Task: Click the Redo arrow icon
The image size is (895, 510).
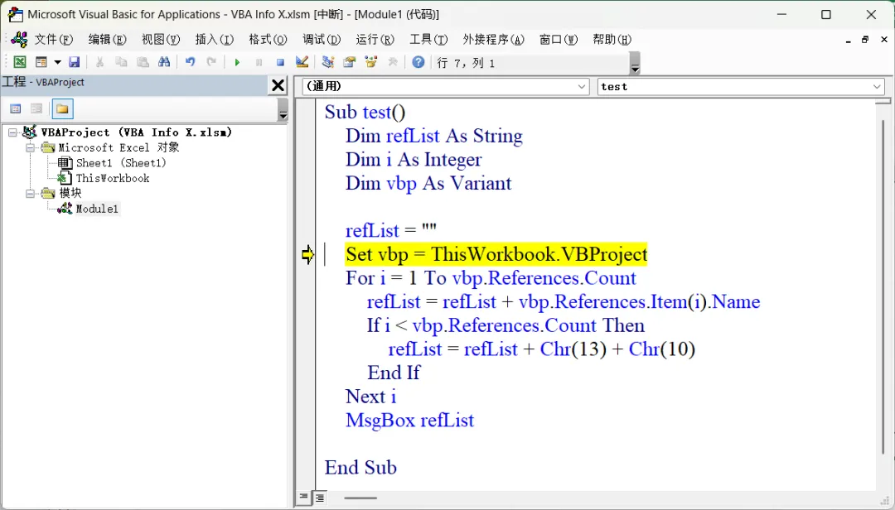Action: (211, 62)
